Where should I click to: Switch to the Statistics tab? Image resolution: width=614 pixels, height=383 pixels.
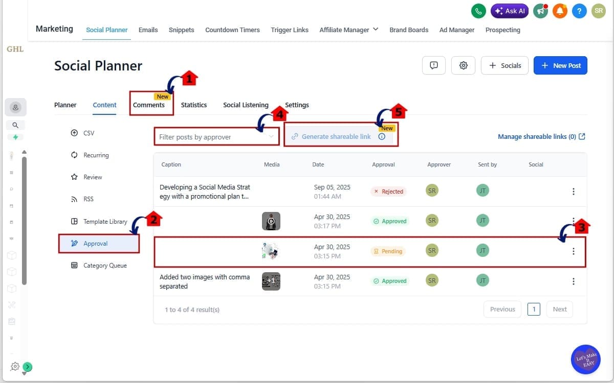[194, 105]
